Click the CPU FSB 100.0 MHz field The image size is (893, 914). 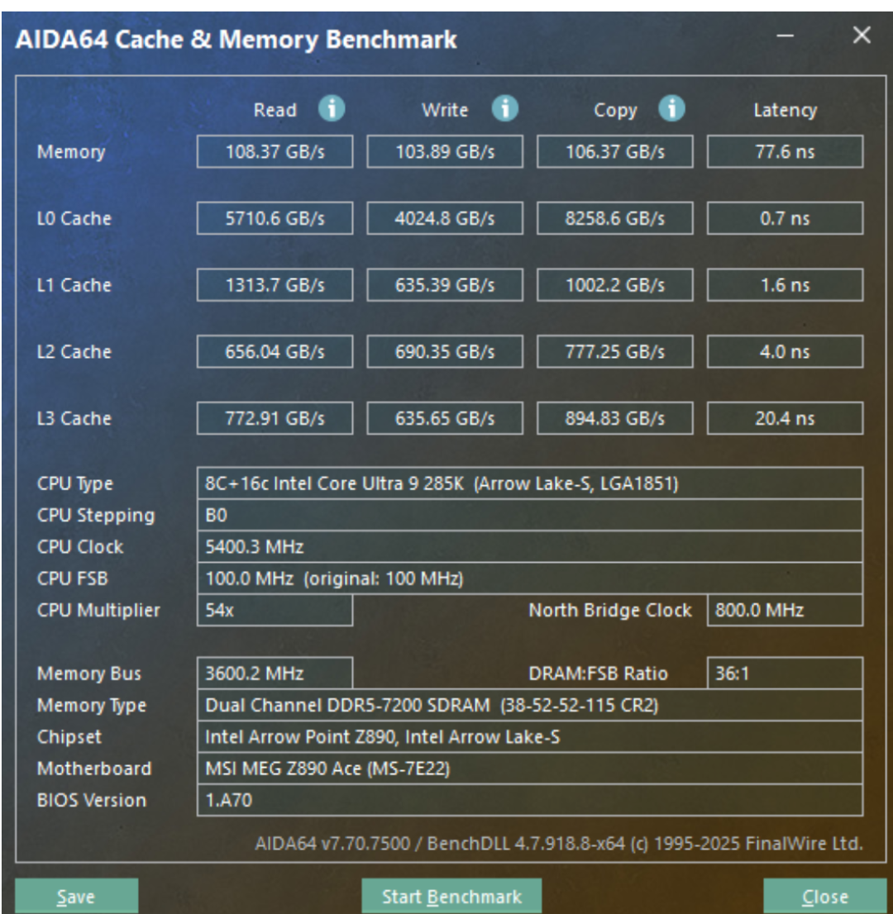pyautogui.click(x=530, y=578)
